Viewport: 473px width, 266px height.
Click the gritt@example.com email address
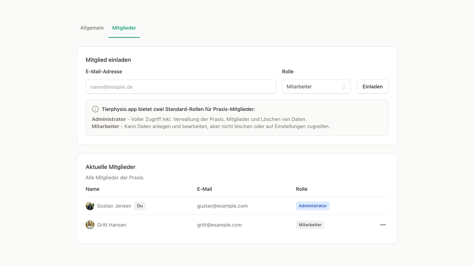pos(219,225)
